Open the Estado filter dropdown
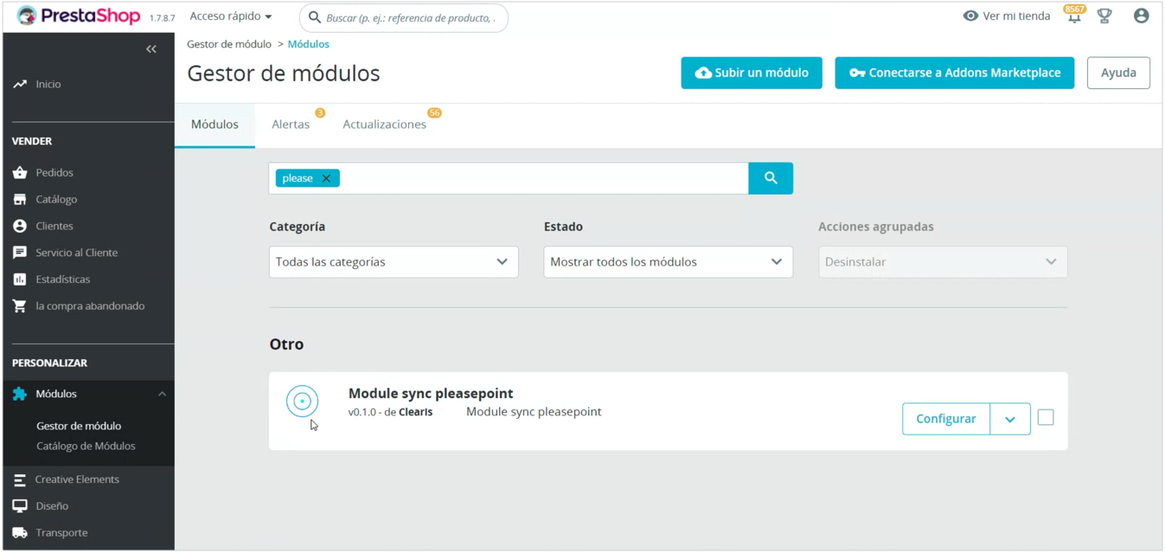1165x553 pixels. click(x=668, y=262)
